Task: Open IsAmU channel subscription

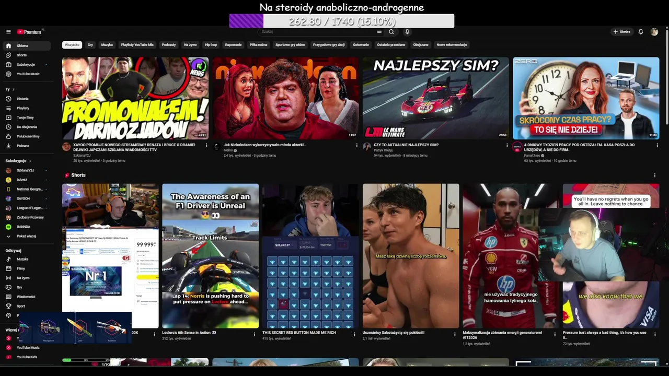Action: point(28,180)
